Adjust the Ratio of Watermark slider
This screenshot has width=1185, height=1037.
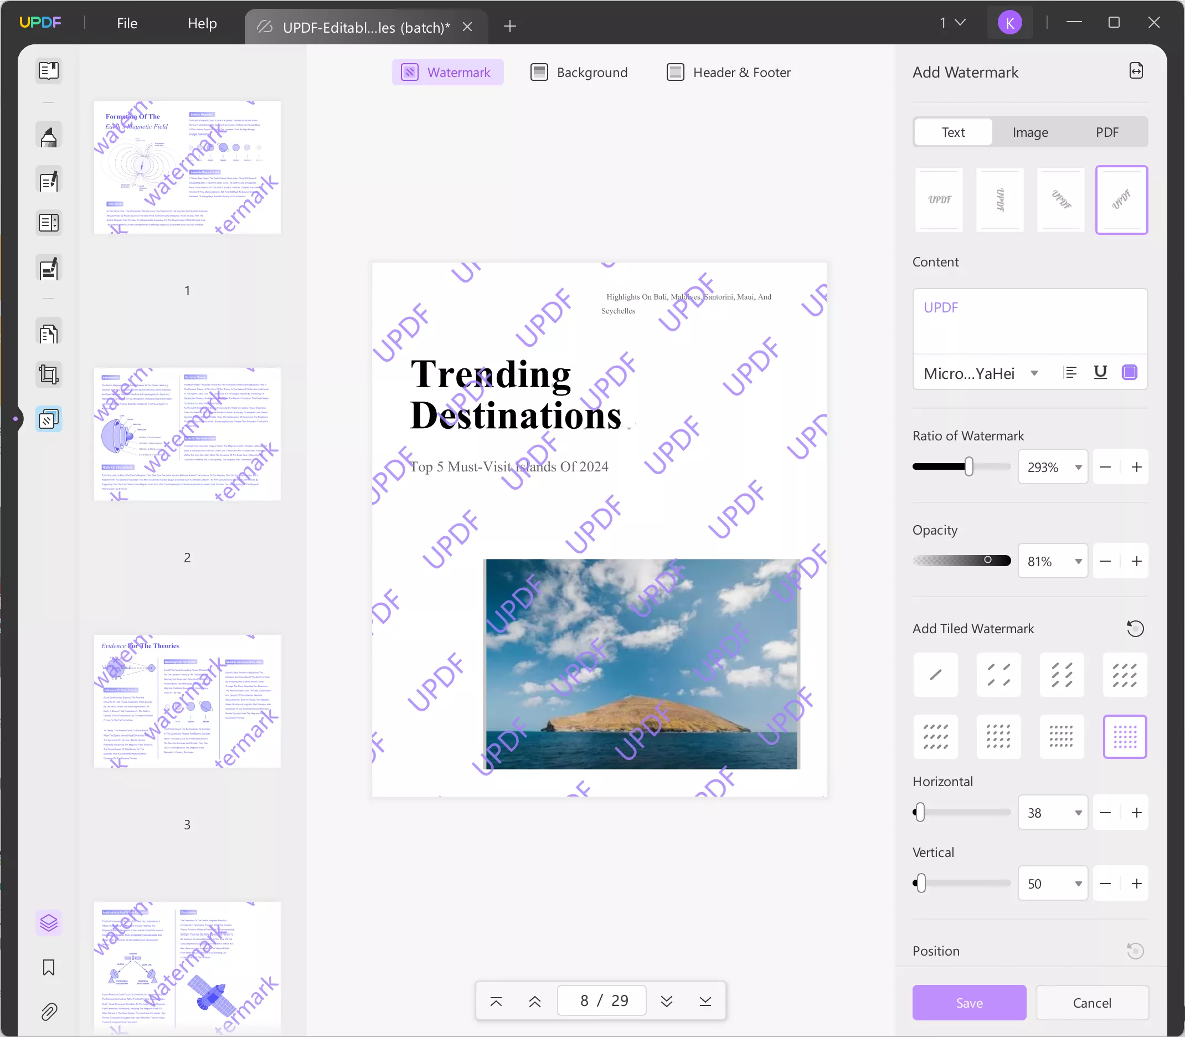[961, 466]
